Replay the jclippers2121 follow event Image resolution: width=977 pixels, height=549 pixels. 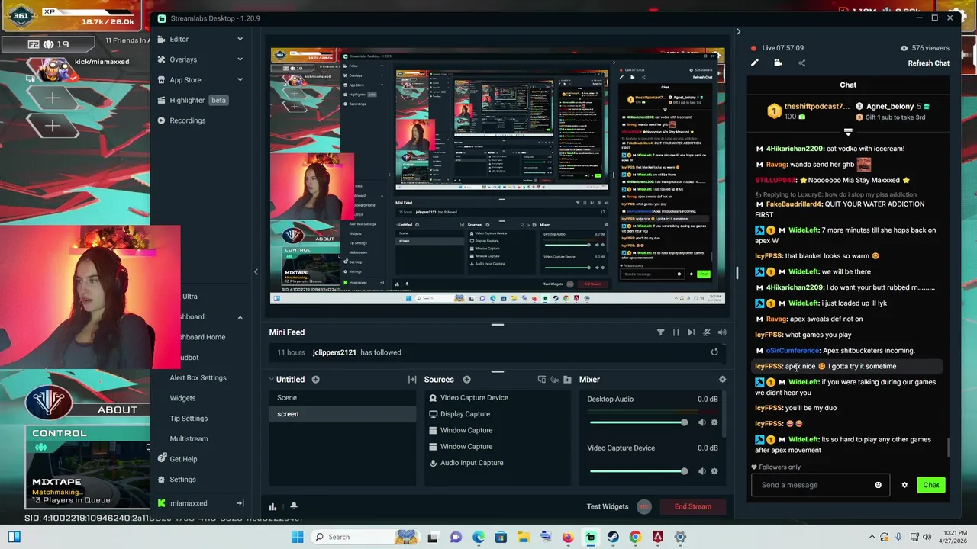coord(714,352)
